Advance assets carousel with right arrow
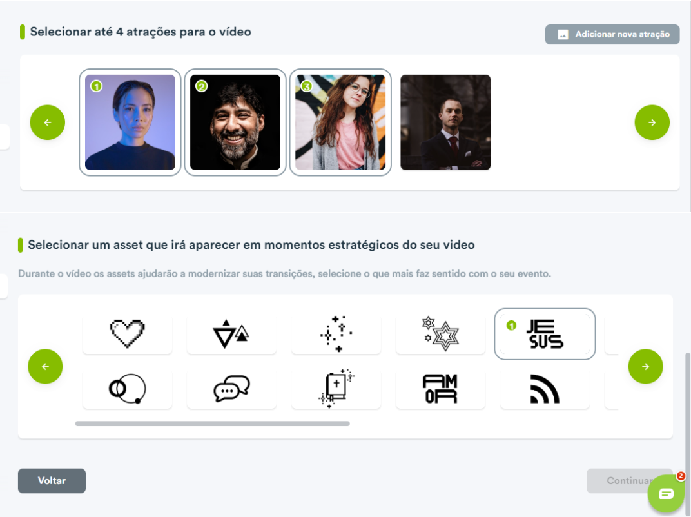 click(645, 366)
